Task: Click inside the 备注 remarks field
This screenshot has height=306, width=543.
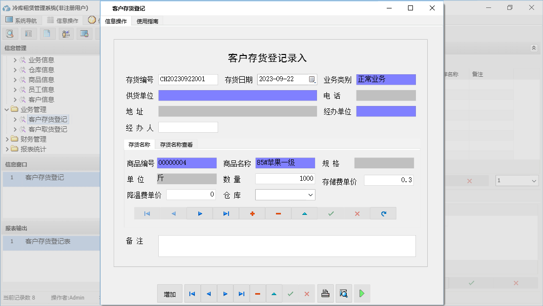Action: [287, 246]
